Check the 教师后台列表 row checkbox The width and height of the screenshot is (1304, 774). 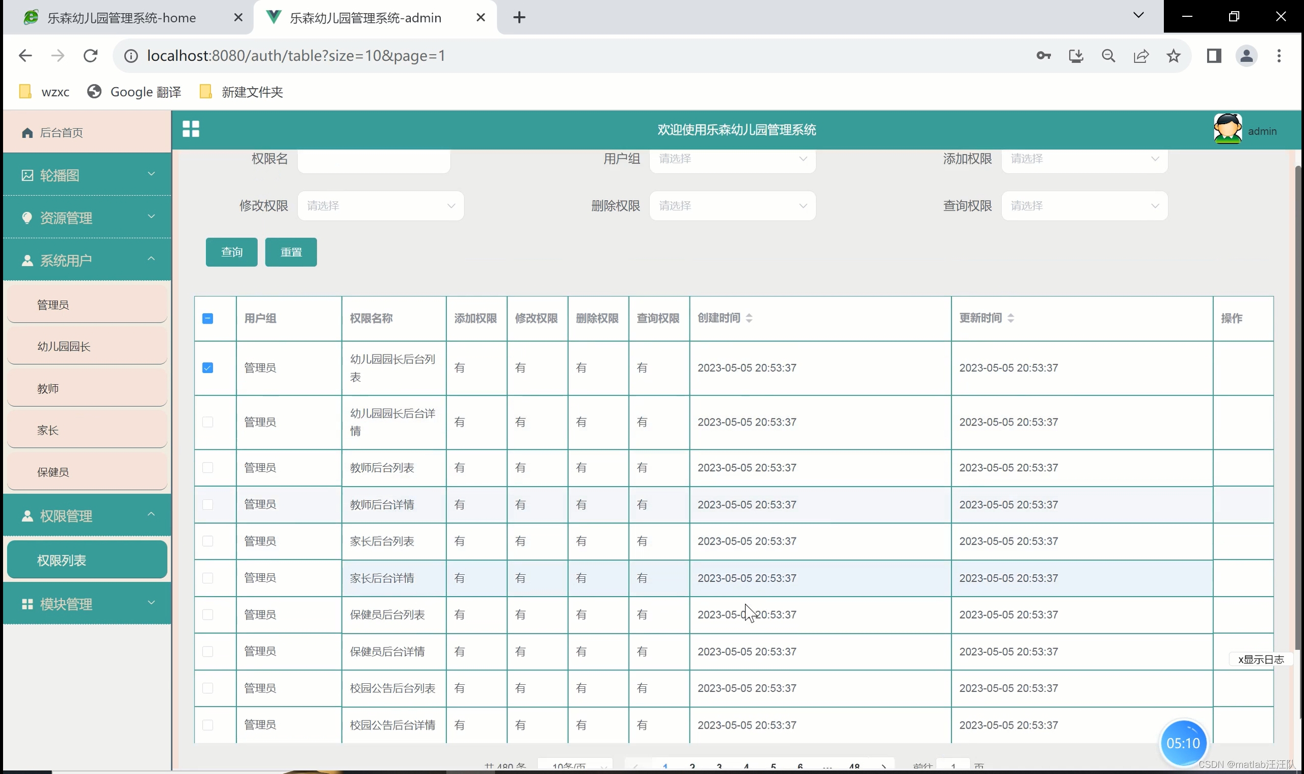pyautogui.click(x=207, y=468)
